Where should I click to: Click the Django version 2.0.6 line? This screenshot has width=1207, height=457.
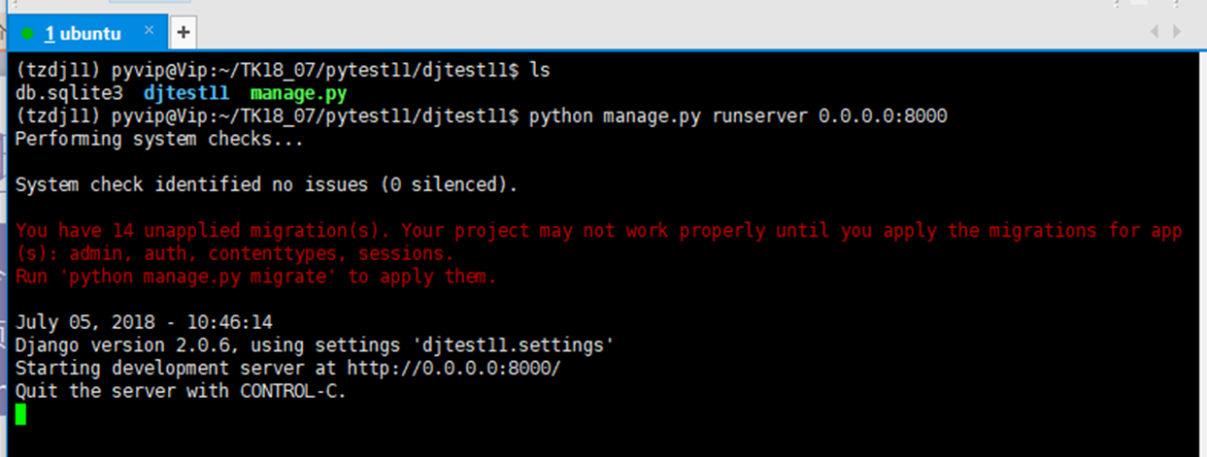click(315, 345)
